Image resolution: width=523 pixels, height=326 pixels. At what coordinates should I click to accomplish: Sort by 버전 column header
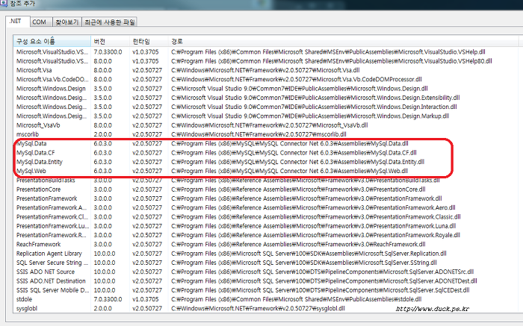point(110,41)
